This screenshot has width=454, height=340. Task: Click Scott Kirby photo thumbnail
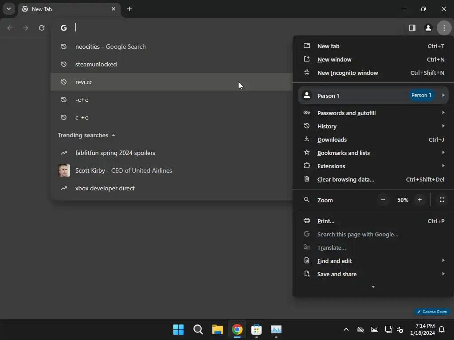tap(64, 170)
